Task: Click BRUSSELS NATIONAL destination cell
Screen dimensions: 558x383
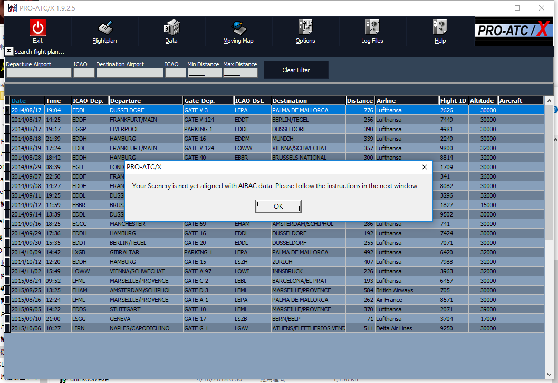Action: point(309,158)
